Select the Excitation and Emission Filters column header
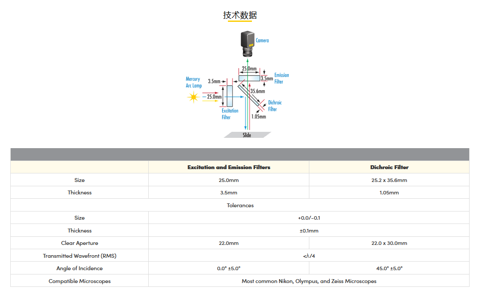The width and height of the screenshot is (482, 298). [x=229, y=167]
